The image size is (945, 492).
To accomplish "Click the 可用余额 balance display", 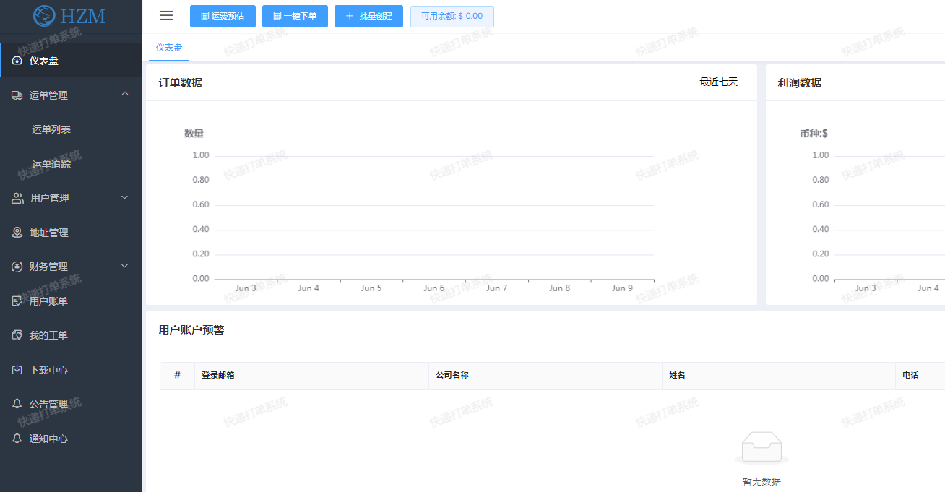I will (452, 16).
